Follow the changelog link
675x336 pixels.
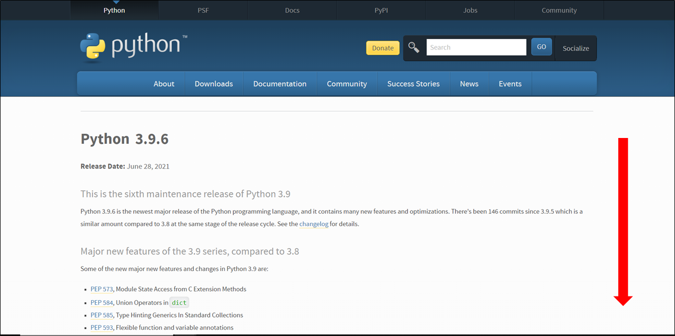pyautogui.click(x=314, y=224)
